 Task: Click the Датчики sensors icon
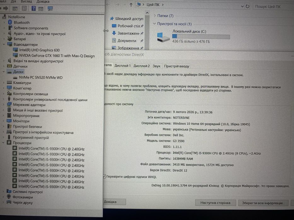[9, 66]
